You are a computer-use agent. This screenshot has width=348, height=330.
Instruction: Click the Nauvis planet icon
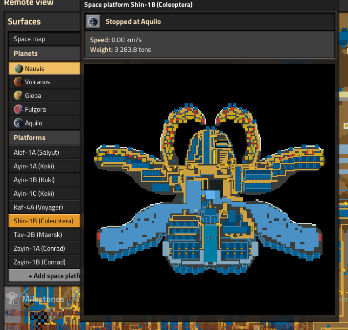[19, 69]
